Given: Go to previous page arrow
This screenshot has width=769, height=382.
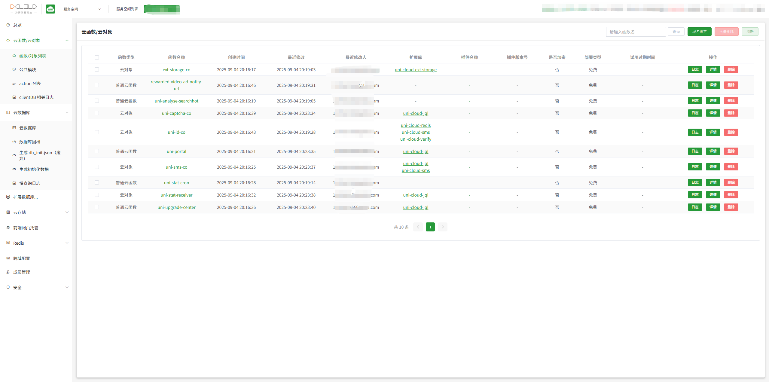Looking at the screenshot, I should (418, 227).
